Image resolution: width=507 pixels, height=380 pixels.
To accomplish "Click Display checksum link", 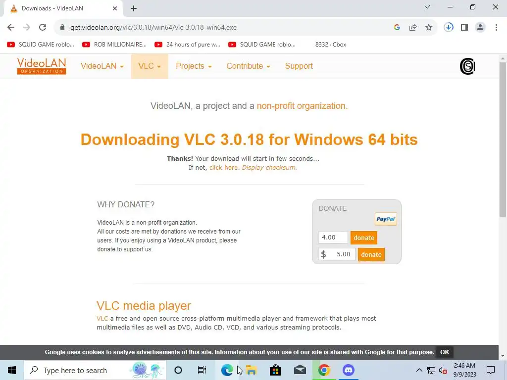I will (x=268, y=168).
